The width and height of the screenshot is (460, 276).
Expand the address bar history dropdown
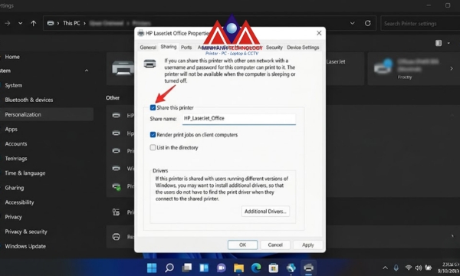click(x=353, y=23)
